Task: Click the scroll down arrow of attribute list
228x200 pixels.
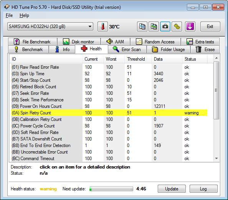Action: point(216,159)
